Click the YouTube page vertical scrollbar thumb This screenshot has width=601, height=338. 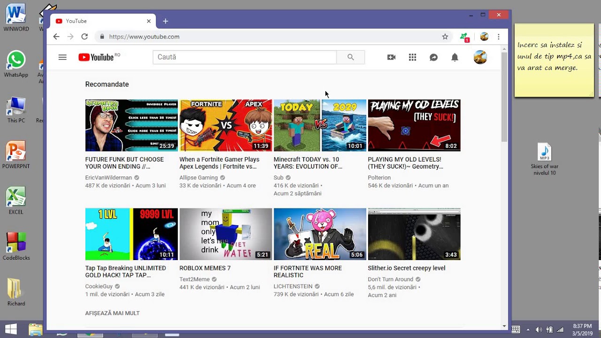click(x=504, y=96)
